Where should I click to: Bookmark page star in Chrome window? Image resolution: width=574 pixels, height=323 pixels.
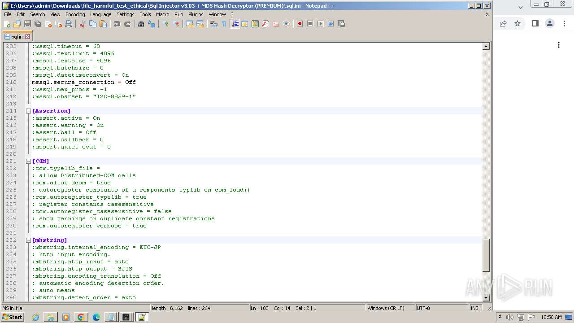(x=517, y=23)
